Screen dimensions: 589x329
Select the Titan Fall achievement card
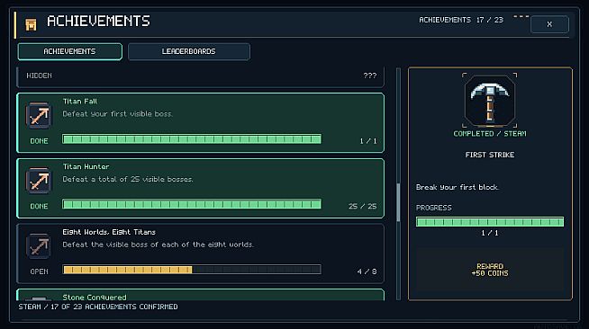click(x=201, y=122)
